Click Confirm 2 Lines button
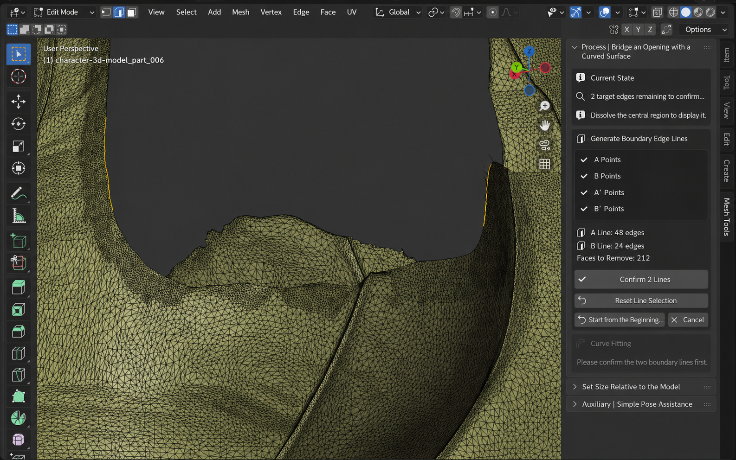Image resolution: width=736 pixels, height=460 pixels. (641, 280)
